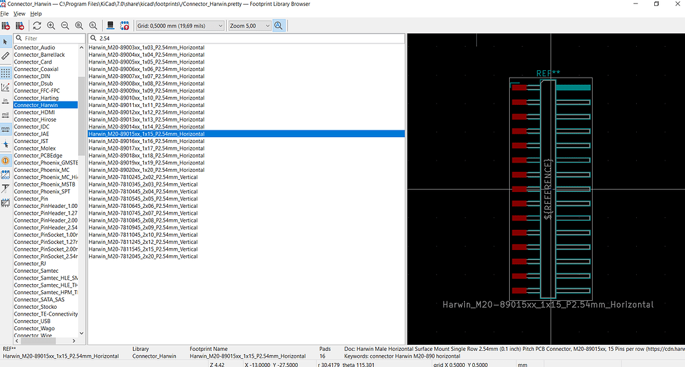Show the previous footprint
This screenshot has height=367, width=685.
pos(6,25)
